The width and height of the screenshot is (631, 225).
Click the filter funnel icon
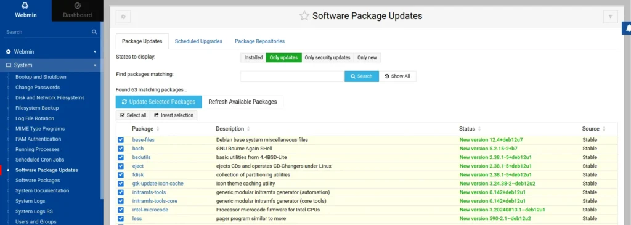click(x=611, y=17)
